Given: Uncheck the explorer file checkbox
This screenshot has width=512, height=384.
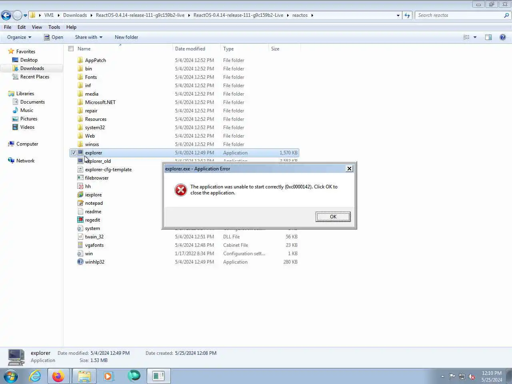Looking at the screenshot, I should pyautogui.click(x=74, y=153).
